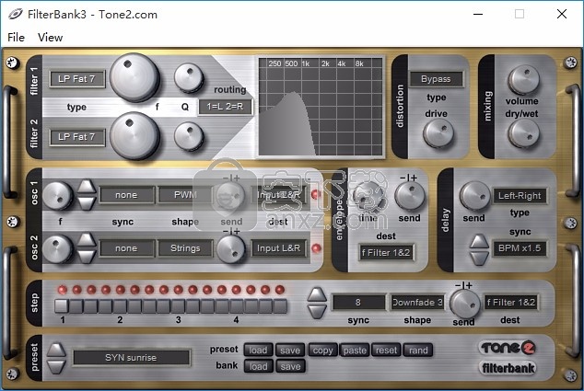Image resolution: width=584 pixels, height=391 pixels.
Task: Open osc 2 sync field none
Action: [126, 248]
